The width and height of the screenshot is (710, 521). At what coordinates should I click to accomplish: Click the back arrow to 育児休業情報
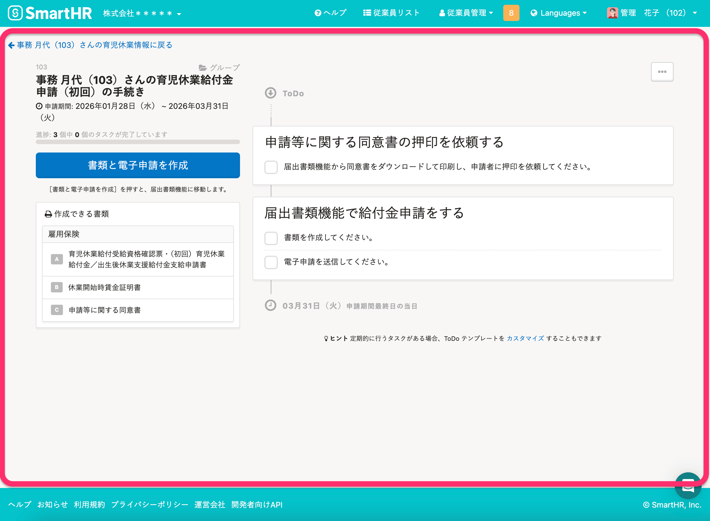[x=11, y=45]
